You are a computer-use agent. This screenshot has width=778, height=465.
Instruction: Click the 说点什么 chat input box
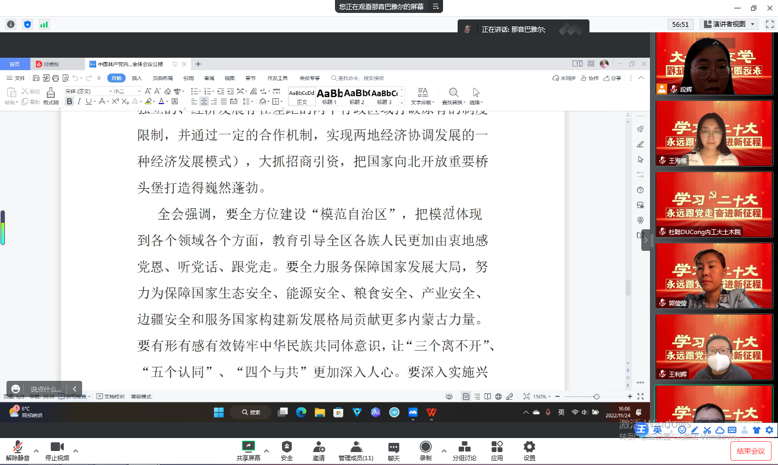45,389
